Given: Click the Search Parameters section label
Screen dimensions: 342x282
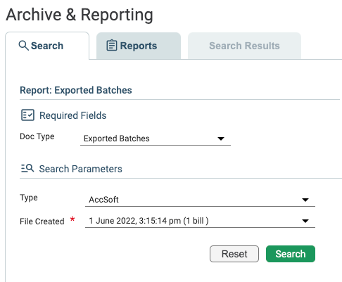Looking at the screenshot, I should (80, 169).
